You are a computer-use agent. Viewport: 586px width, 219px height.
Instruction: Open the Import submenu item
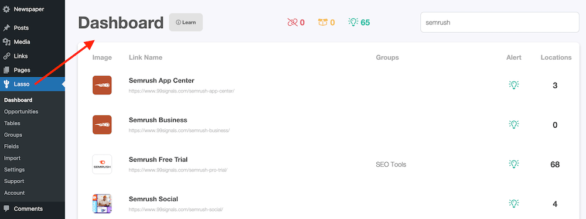click(12, 158)
